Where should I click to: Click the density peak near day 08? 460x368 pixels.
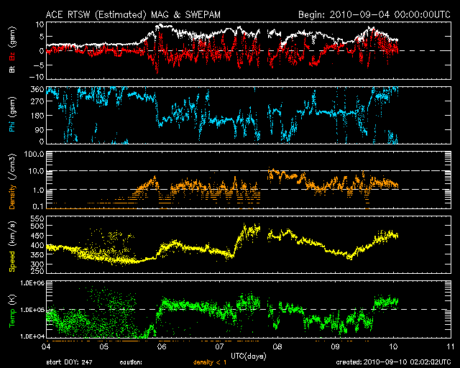[273, 172]
